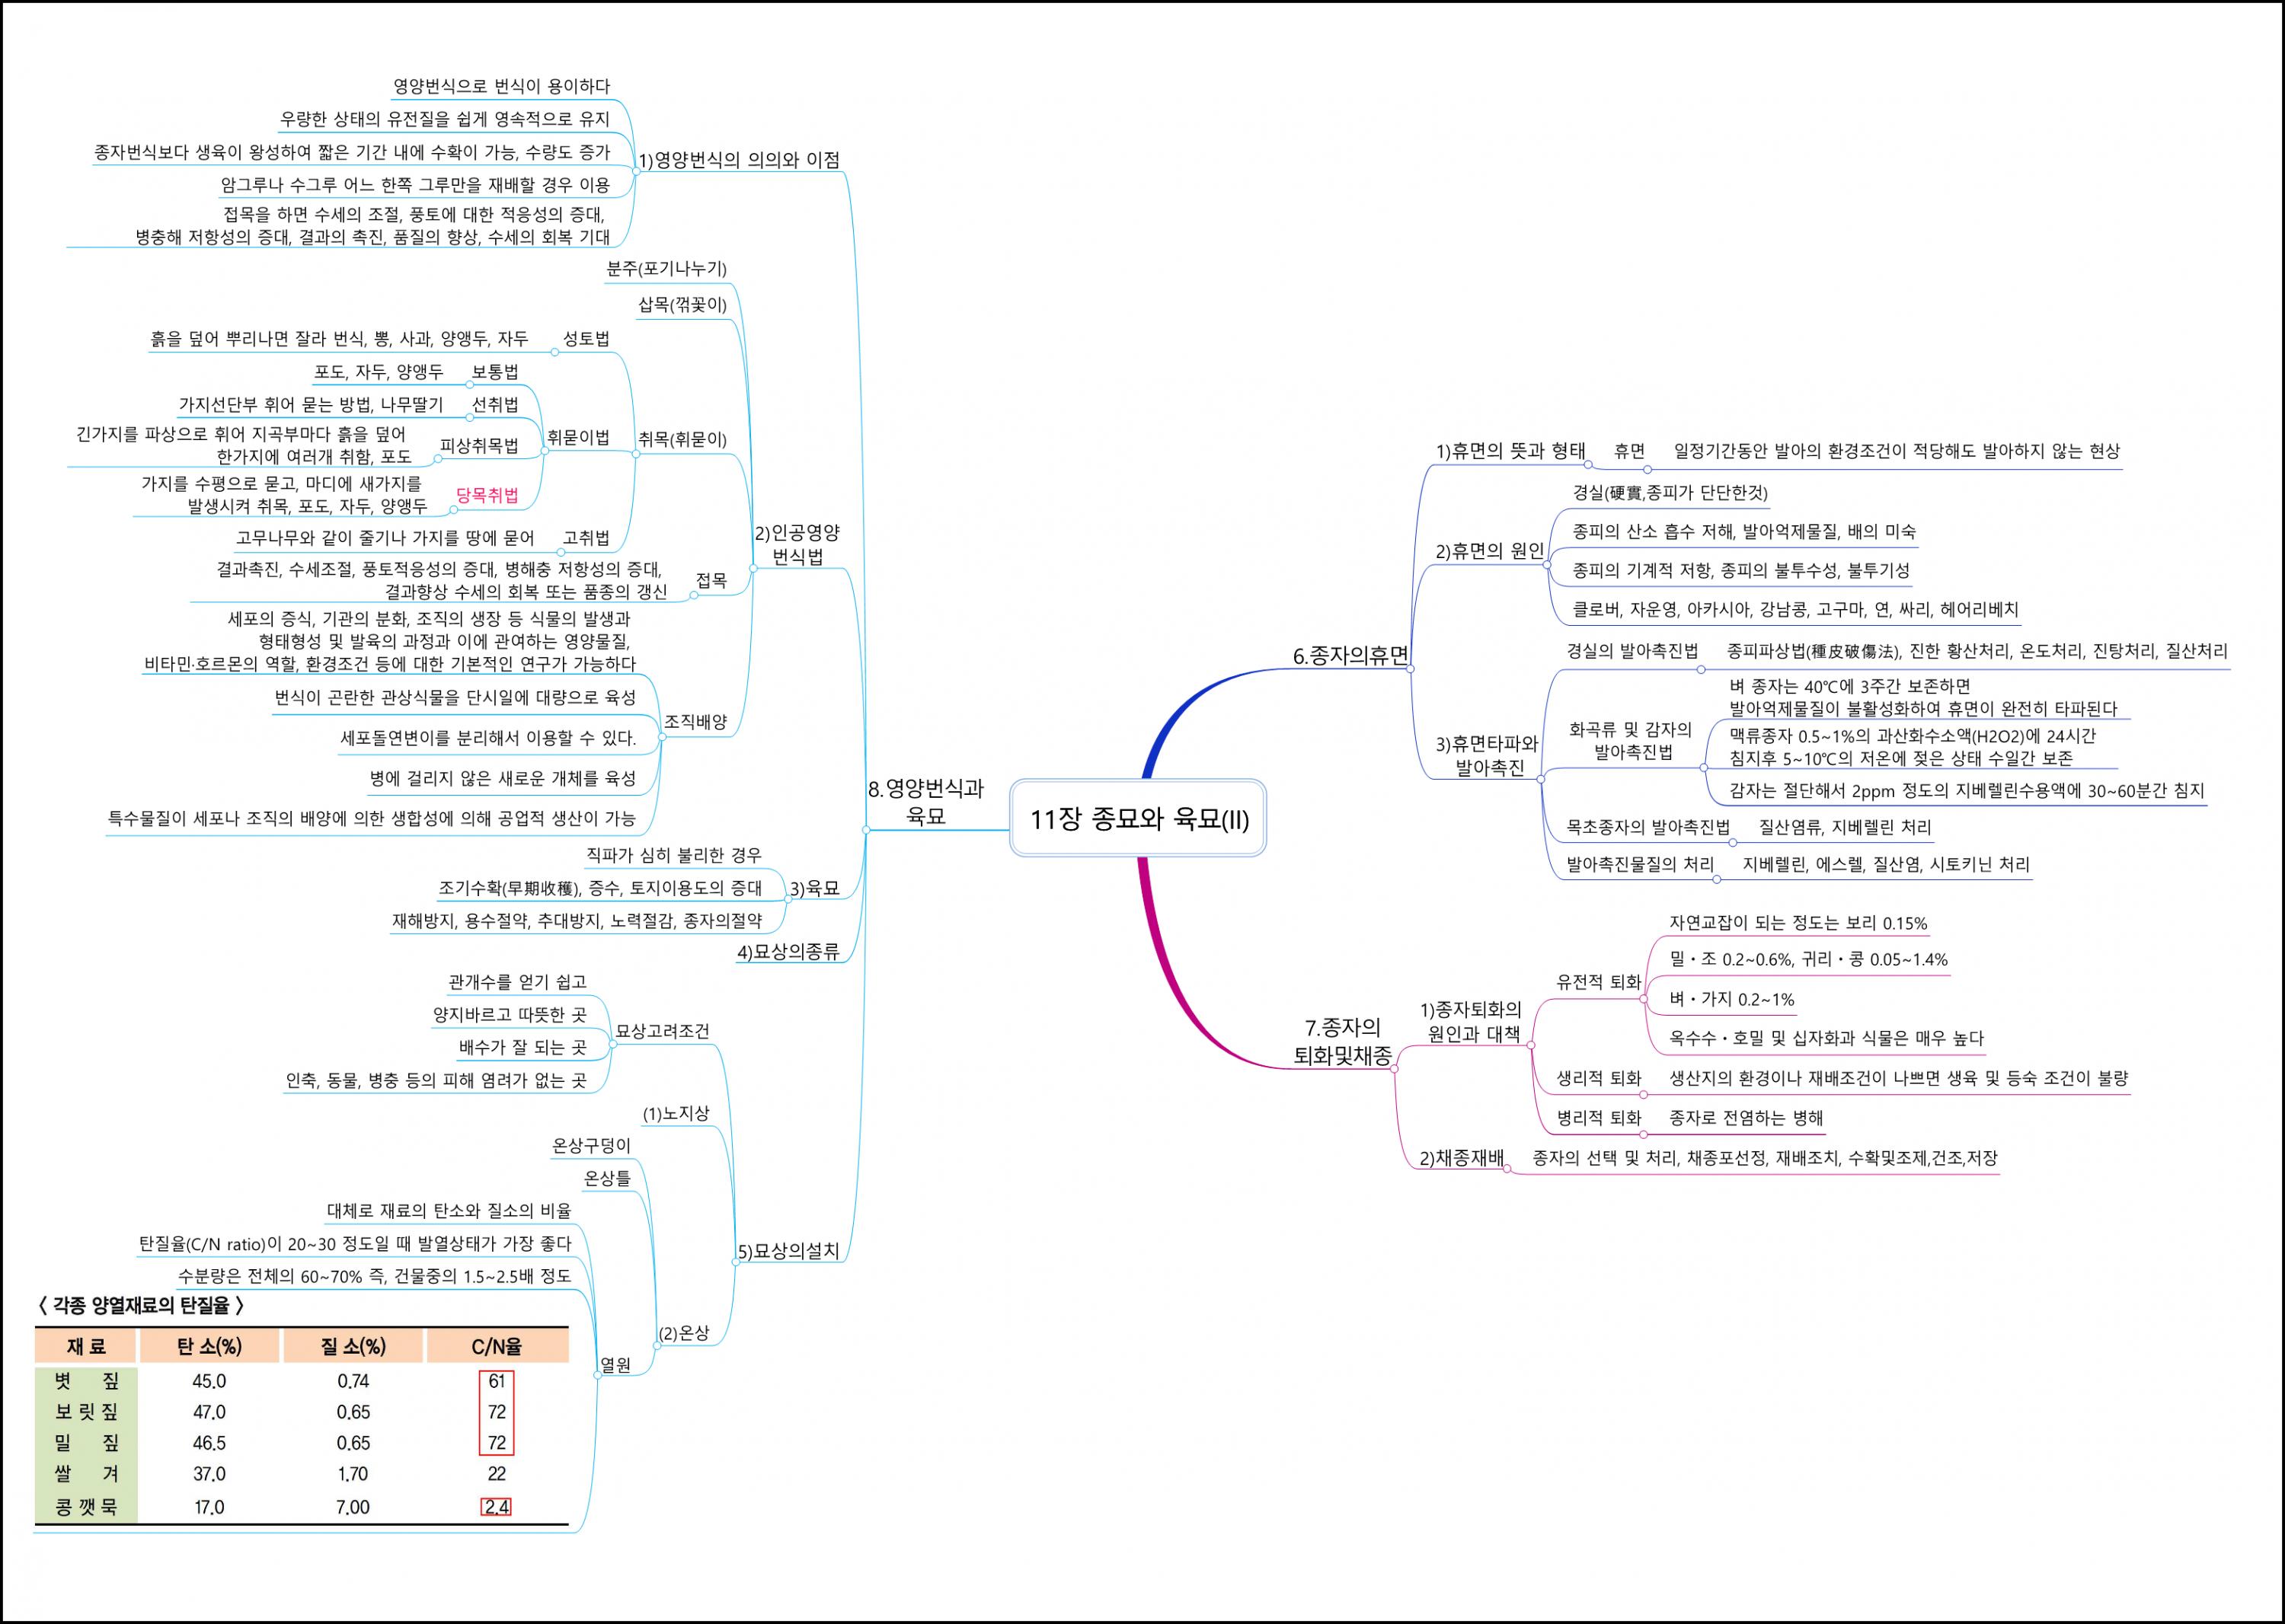The width and height of the screenshot is (2285, 1624).
Task: Click the 발아촉진물질의 처리 node
Action: [x=1640, y=864]
